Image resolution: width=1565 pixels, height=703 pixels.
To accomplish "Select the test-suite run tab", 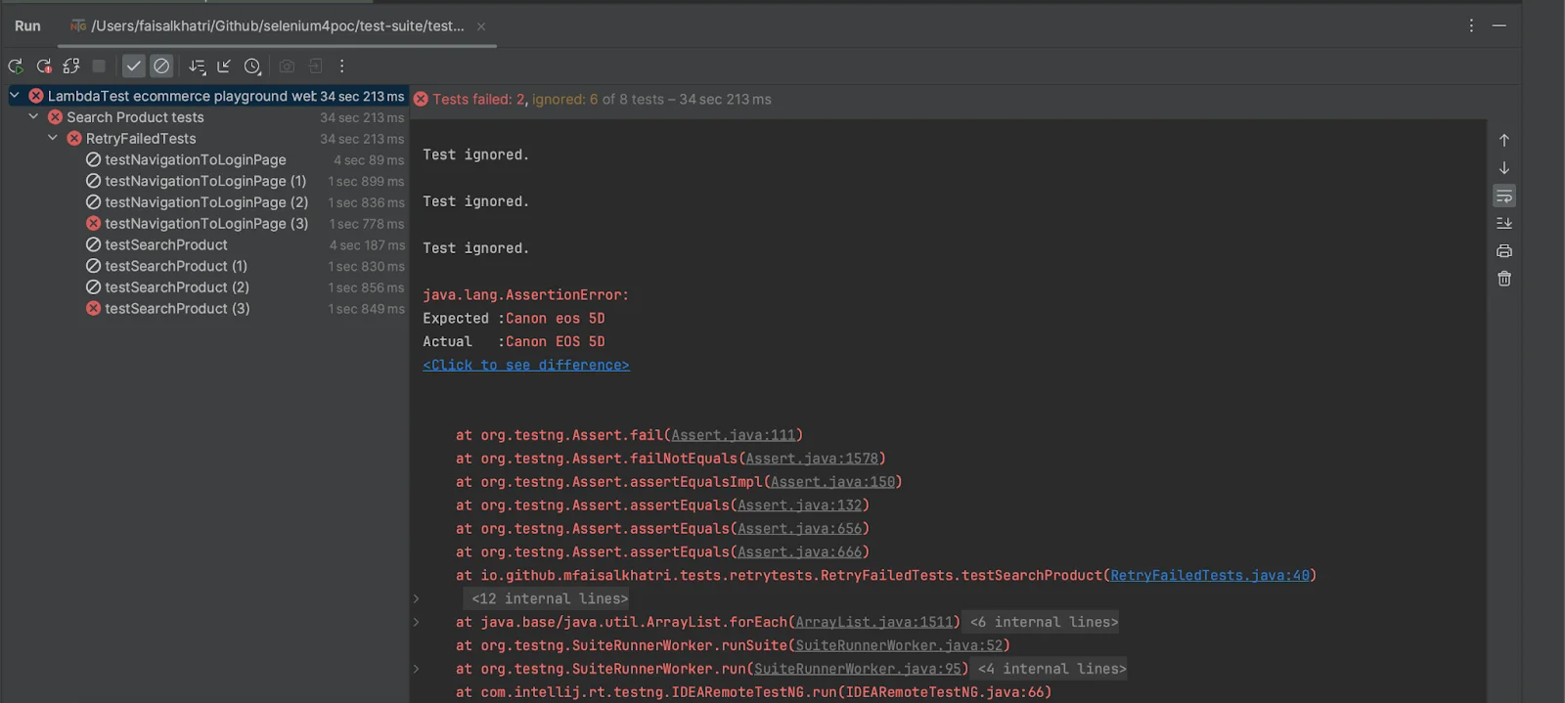I will point(277,26).
